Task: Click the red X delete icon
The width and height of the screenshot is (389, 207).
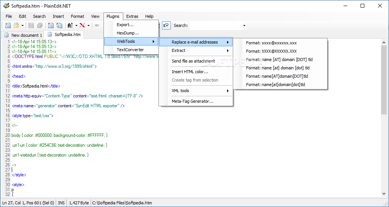Action: pos(82,25)
